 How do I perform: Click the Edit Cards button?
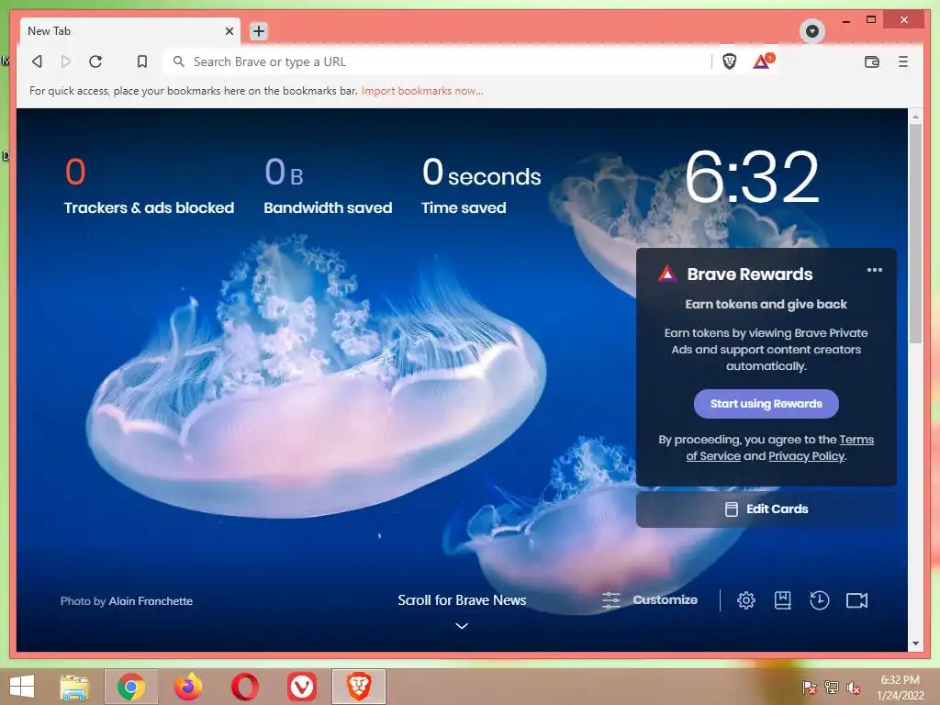click(767, 509)
